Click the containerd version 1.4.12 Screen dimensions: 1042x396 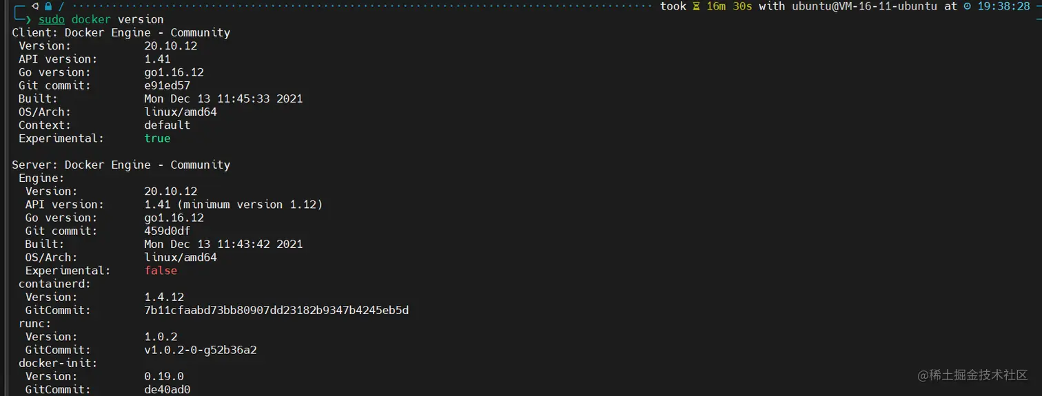164,297
